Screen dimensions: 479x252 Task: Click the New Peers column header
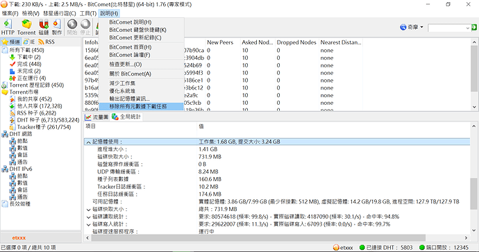[x=223, y=42]
